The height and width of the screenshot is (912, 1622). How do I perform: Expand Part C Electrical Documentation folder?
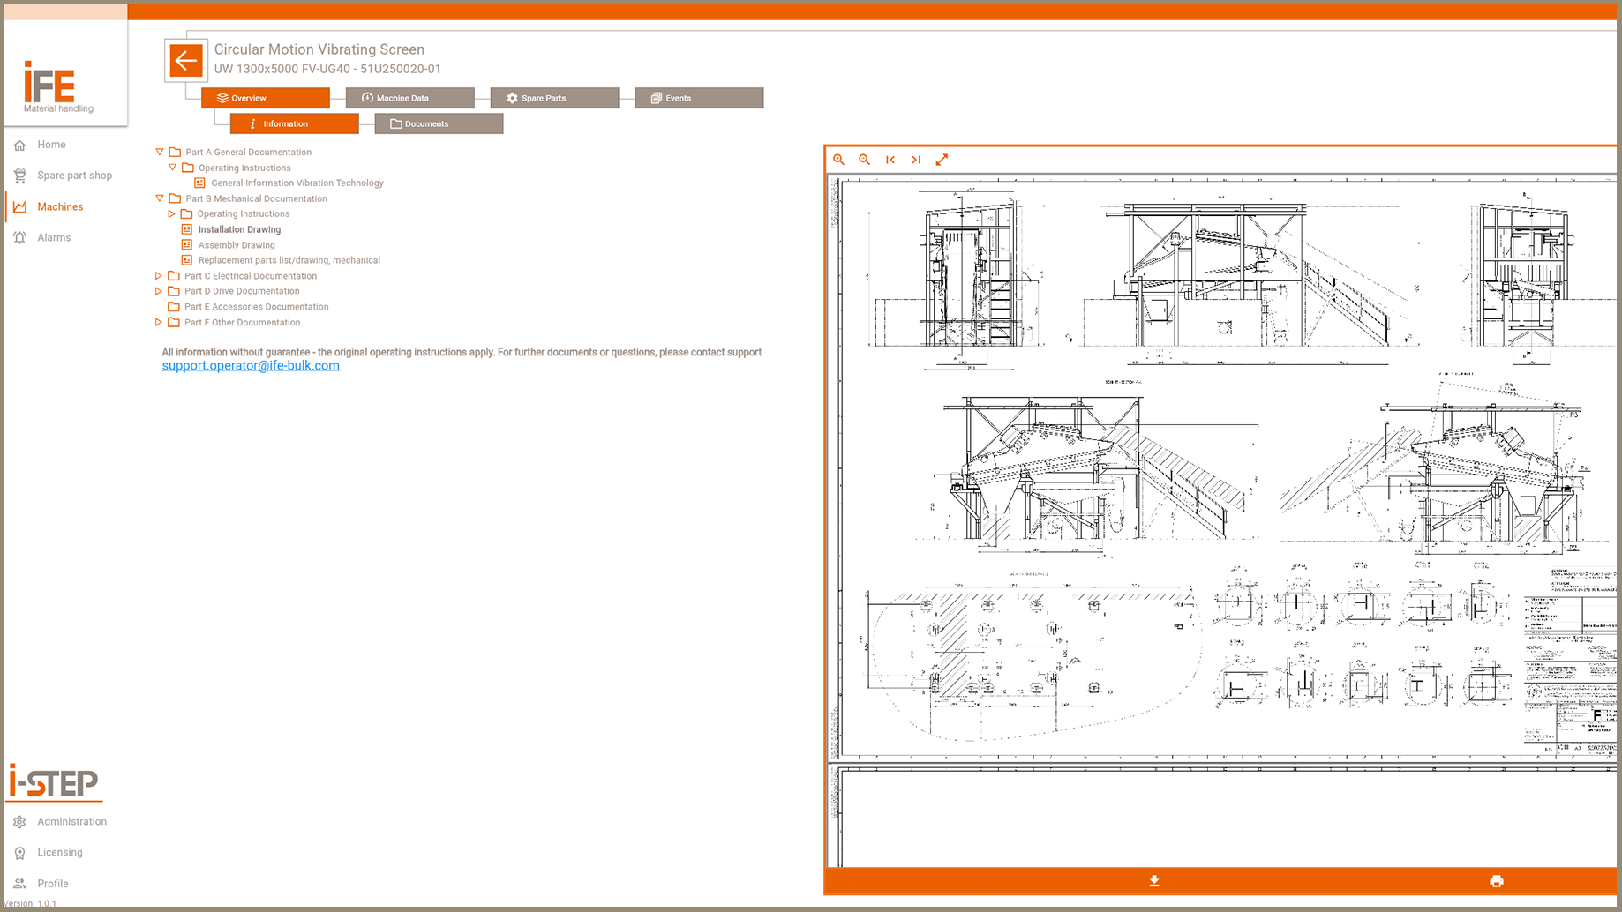pos(159,276)
